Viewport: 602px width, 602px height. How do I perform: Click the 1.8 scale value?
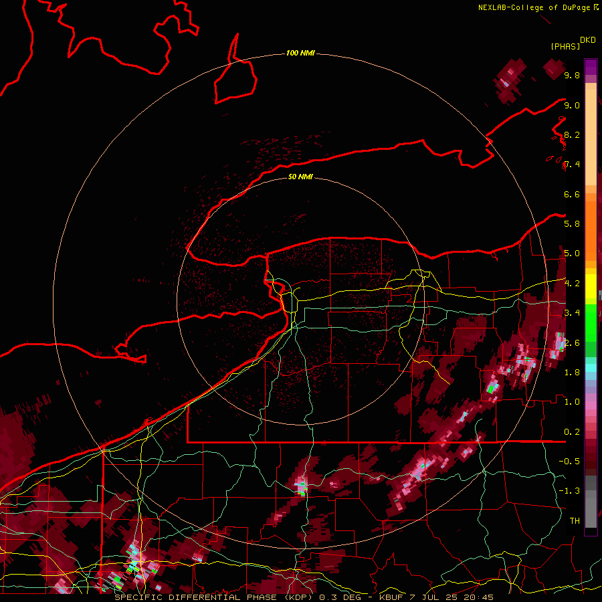click(x=572, y=373)
